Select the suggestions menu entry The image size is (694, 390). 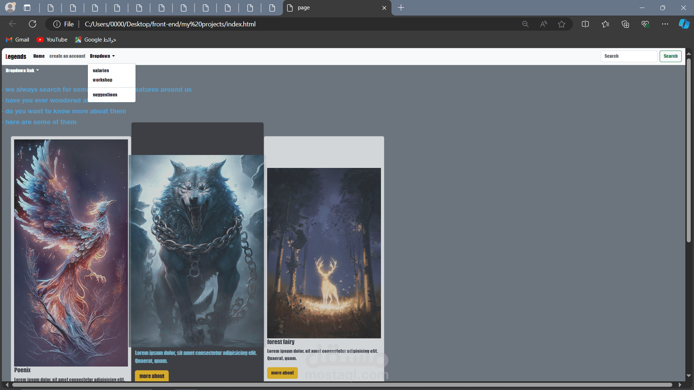[x=104, y=94]
